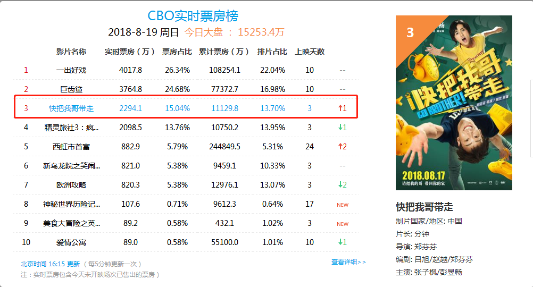533x287 pixels.
Task: Click the NEW badge for 神秘世界历险记
Action: coord(343,205)
